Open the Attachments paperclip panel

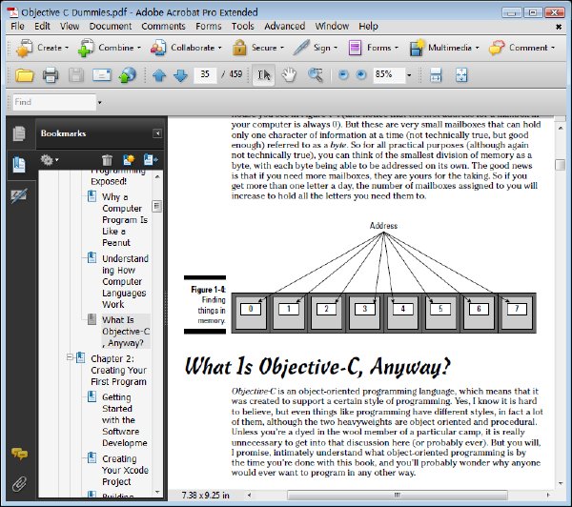point(19,484)
